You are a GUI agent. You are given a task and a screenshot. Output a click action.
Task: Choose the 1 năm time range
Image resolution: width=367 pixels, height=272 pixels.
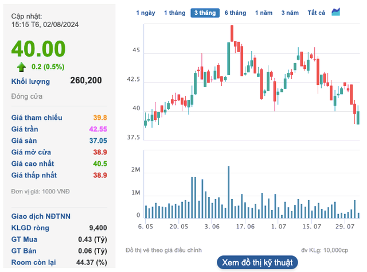[264, 13]
